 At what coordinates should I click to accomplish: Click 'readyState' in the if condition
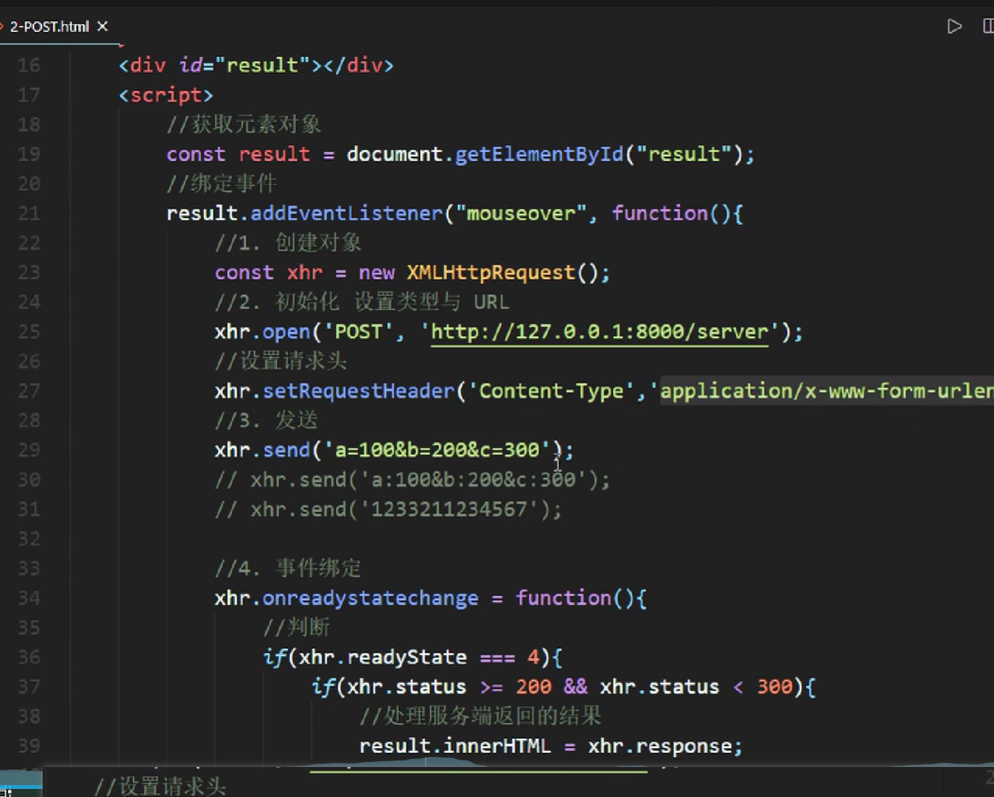pos(407,657)
